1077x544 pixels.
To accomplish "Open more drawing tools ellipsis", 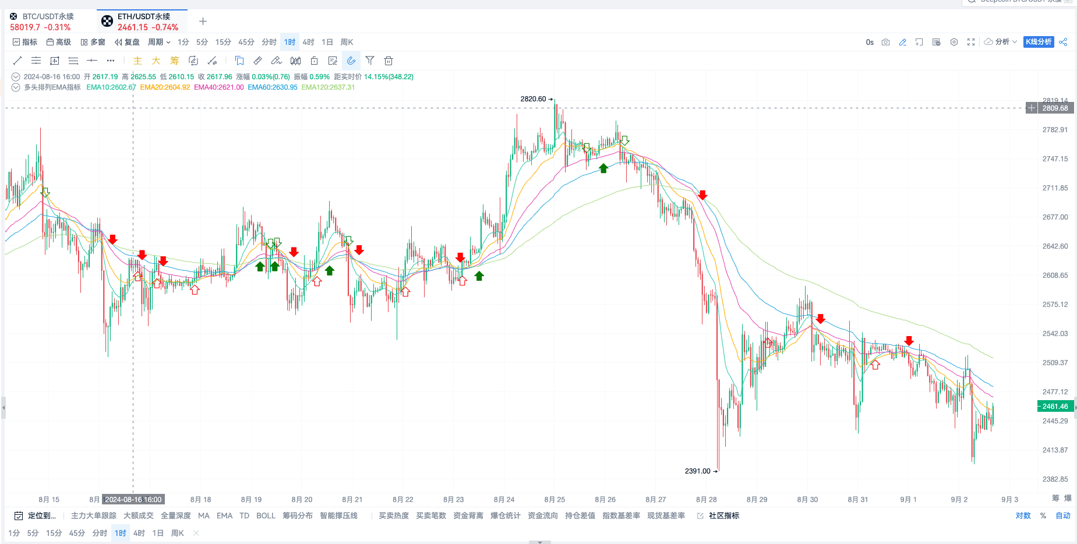I will (x=111, y=61).
